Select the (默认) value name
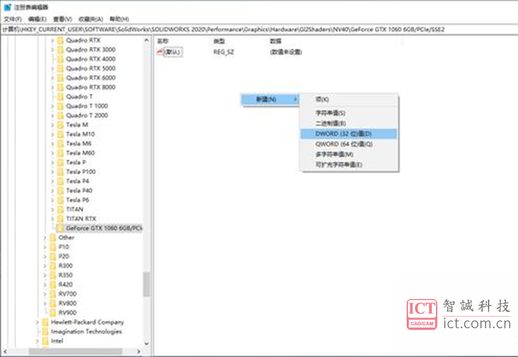The image size is (518, 357). click(x=173, y=52)
